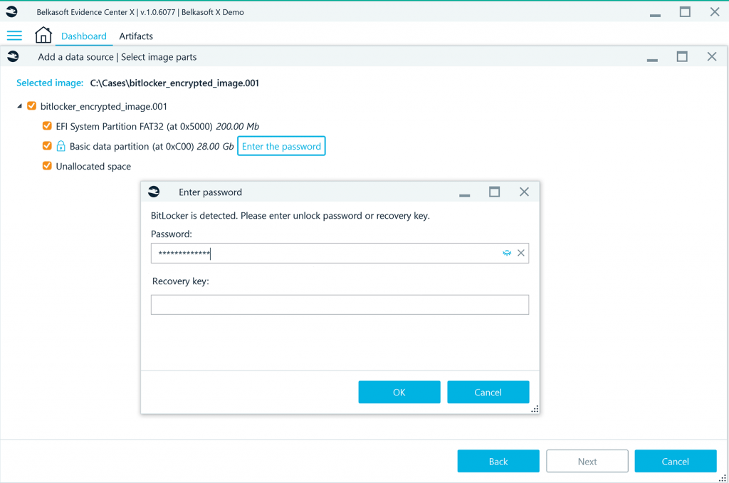This screenshot has width=729, height=483.
Task: Focus the Password input field
Action: coord(340,253)
